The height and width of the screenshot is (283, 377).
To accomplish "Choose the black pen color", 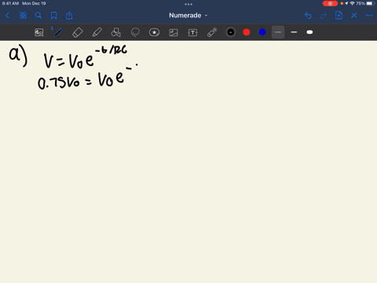I will [x=231, y=32].
